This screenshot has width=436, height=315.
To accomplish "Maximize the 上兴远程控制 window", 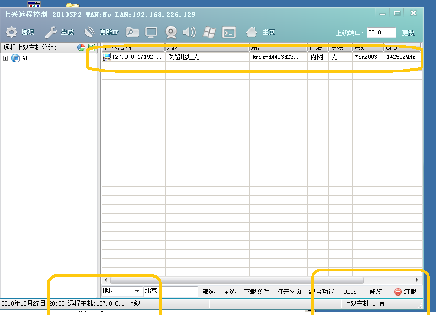I will click(398, 13).
